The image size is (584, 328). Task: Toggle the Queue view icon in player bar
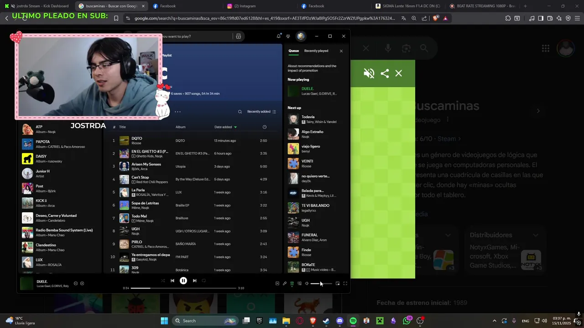(x=292, y=283)
